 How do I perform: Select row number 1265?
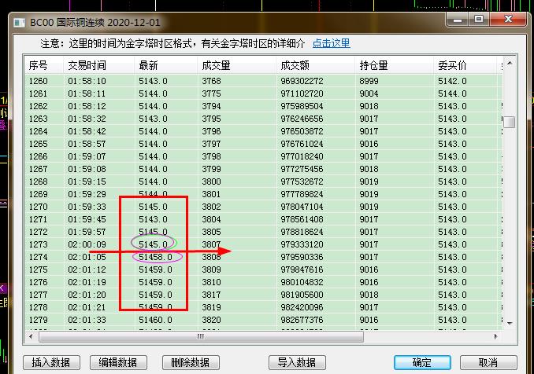38,144
